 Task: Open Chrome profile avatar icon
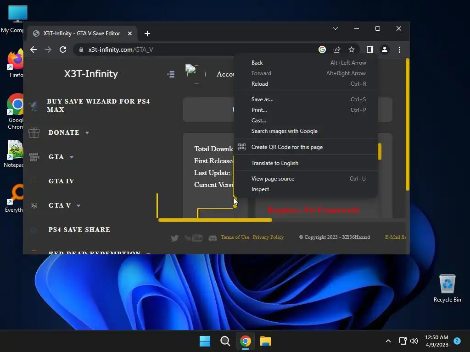coord(385,49)
